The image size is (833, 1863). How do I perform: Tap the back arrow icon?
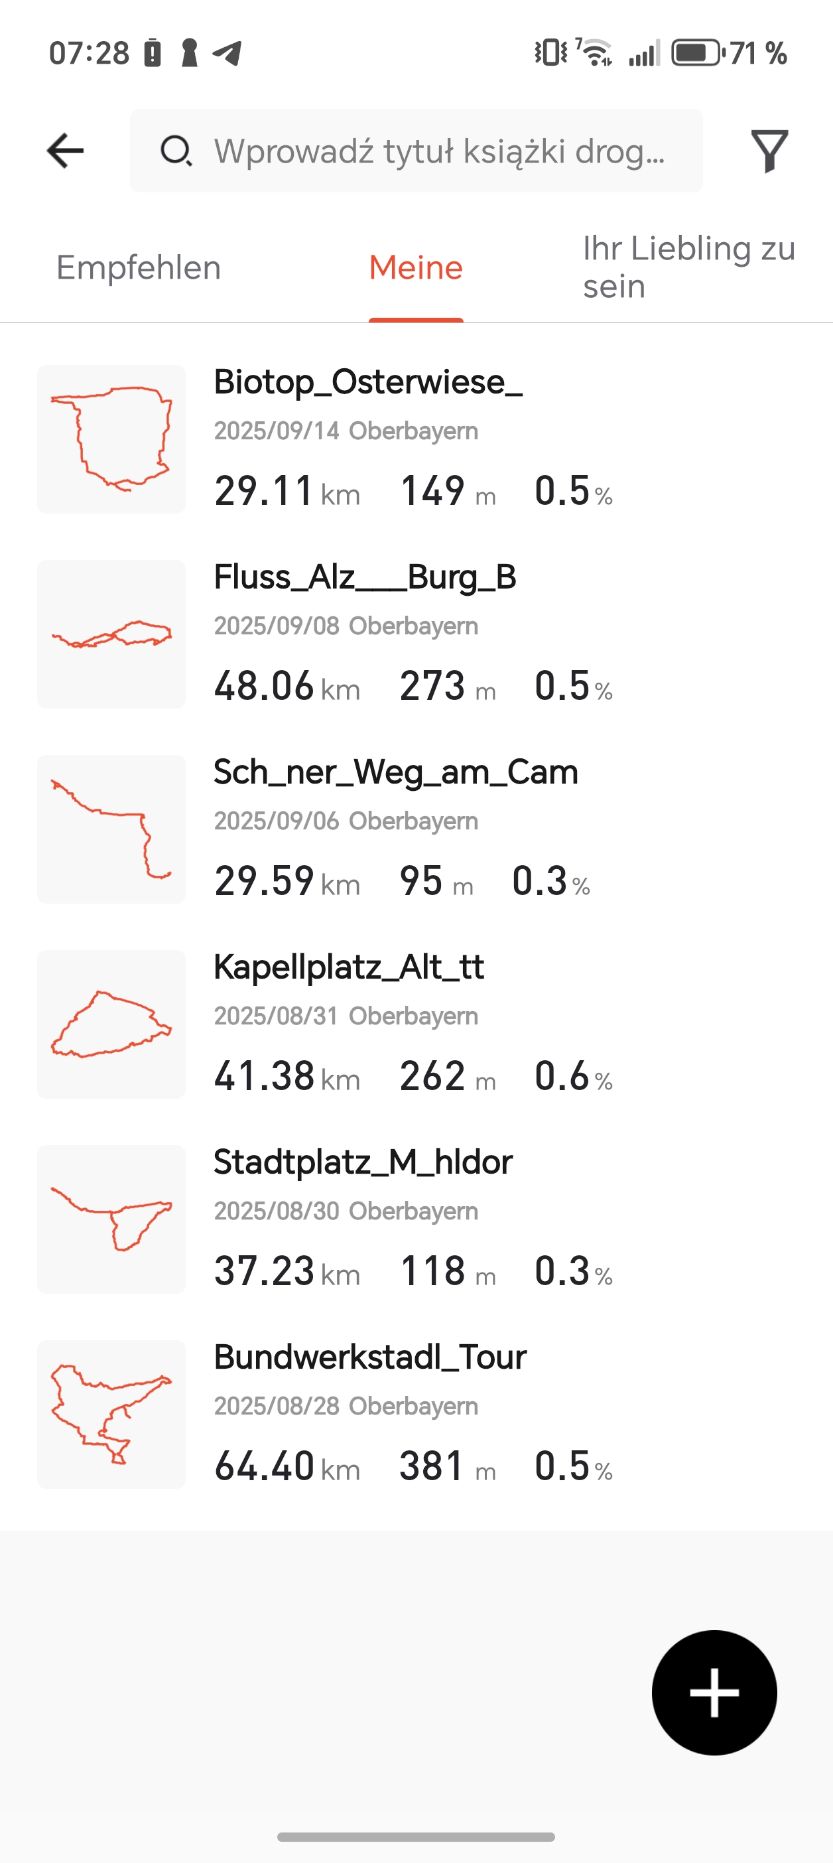[x=65, y=151]
